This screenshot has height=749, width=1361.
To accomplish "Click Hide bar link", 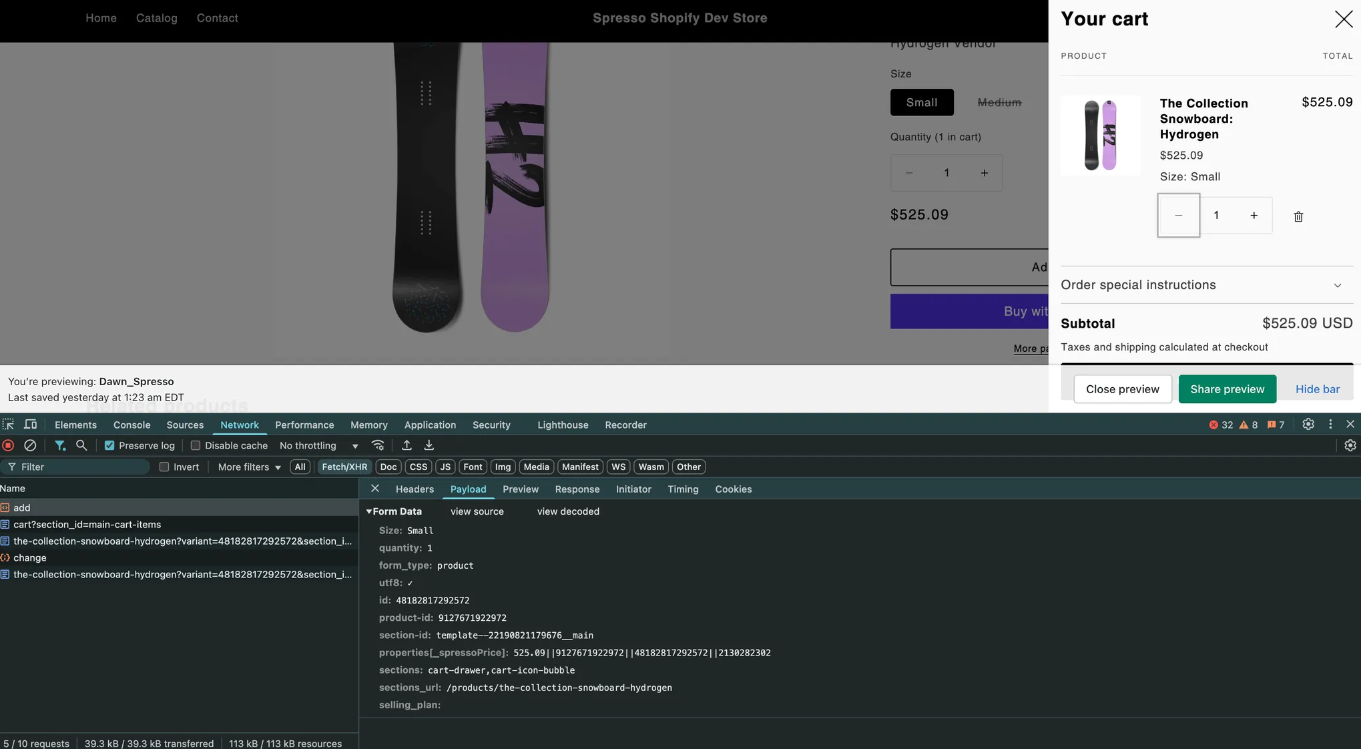I will pyautogui.click(x=1317, y=389).
